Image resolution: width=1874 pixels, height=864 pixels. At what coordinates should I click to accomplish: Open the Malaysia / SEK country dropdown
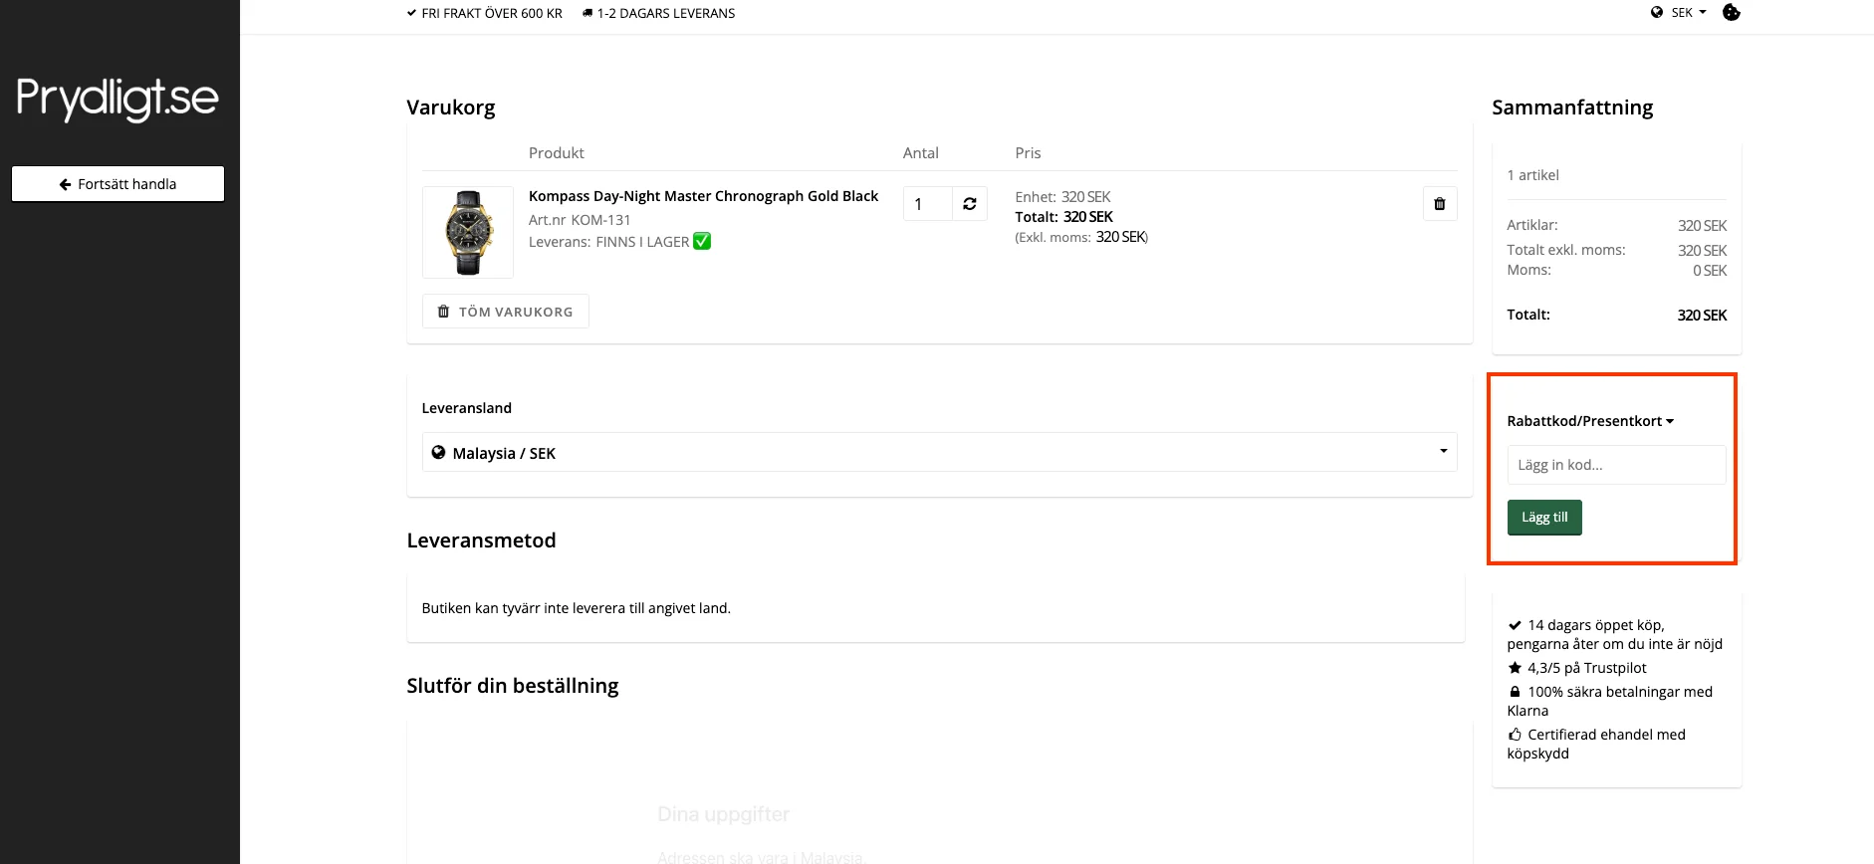(939, 452)
